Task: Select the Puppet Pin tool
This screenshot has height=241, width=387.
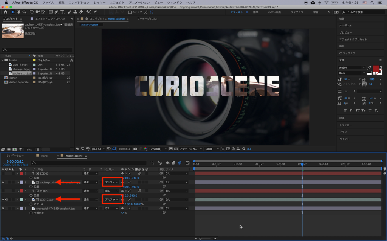Action: coord(95,12)
